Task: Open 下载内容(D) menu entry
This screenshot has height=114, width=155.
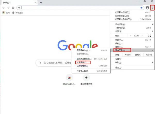Action: coord(133,28)
